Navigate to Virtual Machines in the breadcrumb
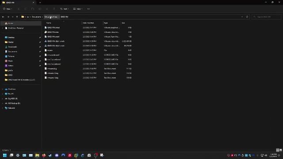Screen dimensions: 283x159 [51, 17]
